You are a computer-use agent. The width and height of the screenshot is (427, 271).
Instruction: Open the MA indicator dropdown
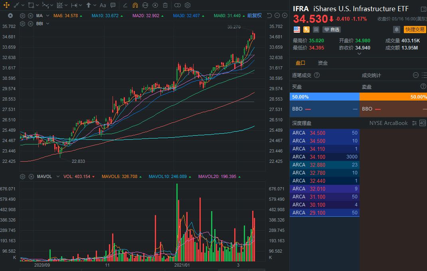[x=47, y=16]
